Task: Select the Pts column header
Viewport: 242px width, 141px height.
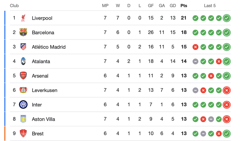Action: [x=183, y=6]
